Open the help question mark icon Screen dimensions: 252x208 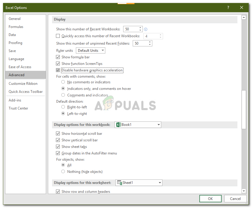tap(228, 7)
